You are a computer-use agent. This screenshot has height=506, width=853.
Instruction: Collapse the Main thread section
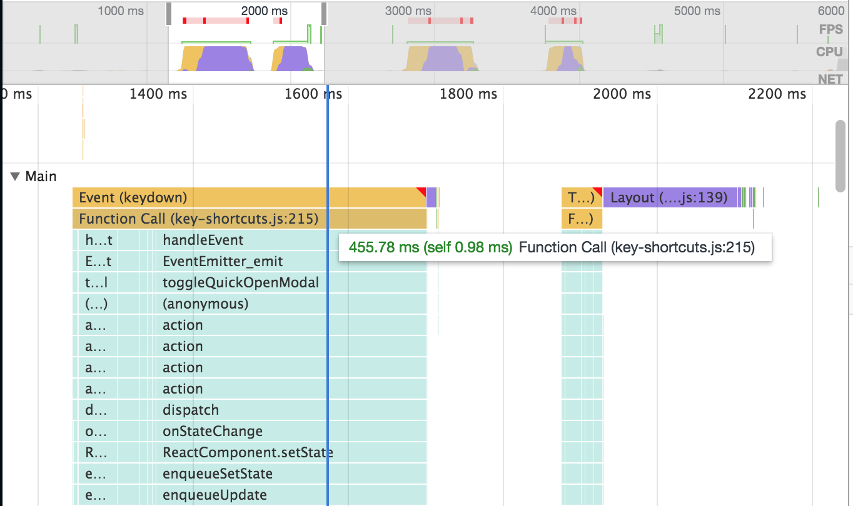pyautogui.click(x=15, y=177)
